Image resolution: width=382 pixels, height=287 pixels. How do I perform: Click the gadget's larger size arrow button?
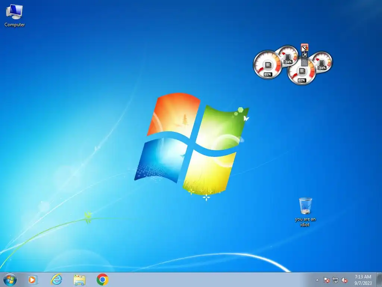304,55
